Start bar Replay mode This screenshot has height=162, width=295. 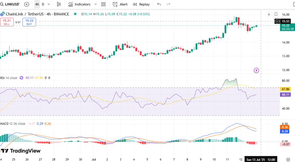pos(141,4)
